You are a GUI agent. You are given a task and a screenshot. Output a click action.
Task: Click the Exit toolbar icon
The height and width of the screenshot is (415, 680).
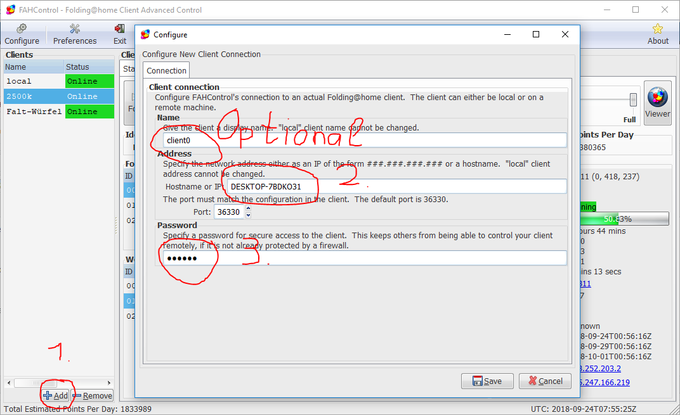coord(120,35)
